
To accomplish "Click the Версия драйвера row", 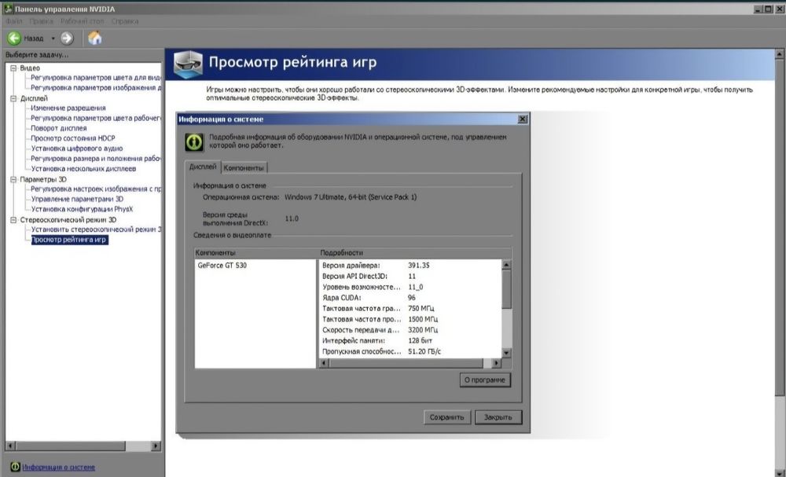I will click(410, 265).
